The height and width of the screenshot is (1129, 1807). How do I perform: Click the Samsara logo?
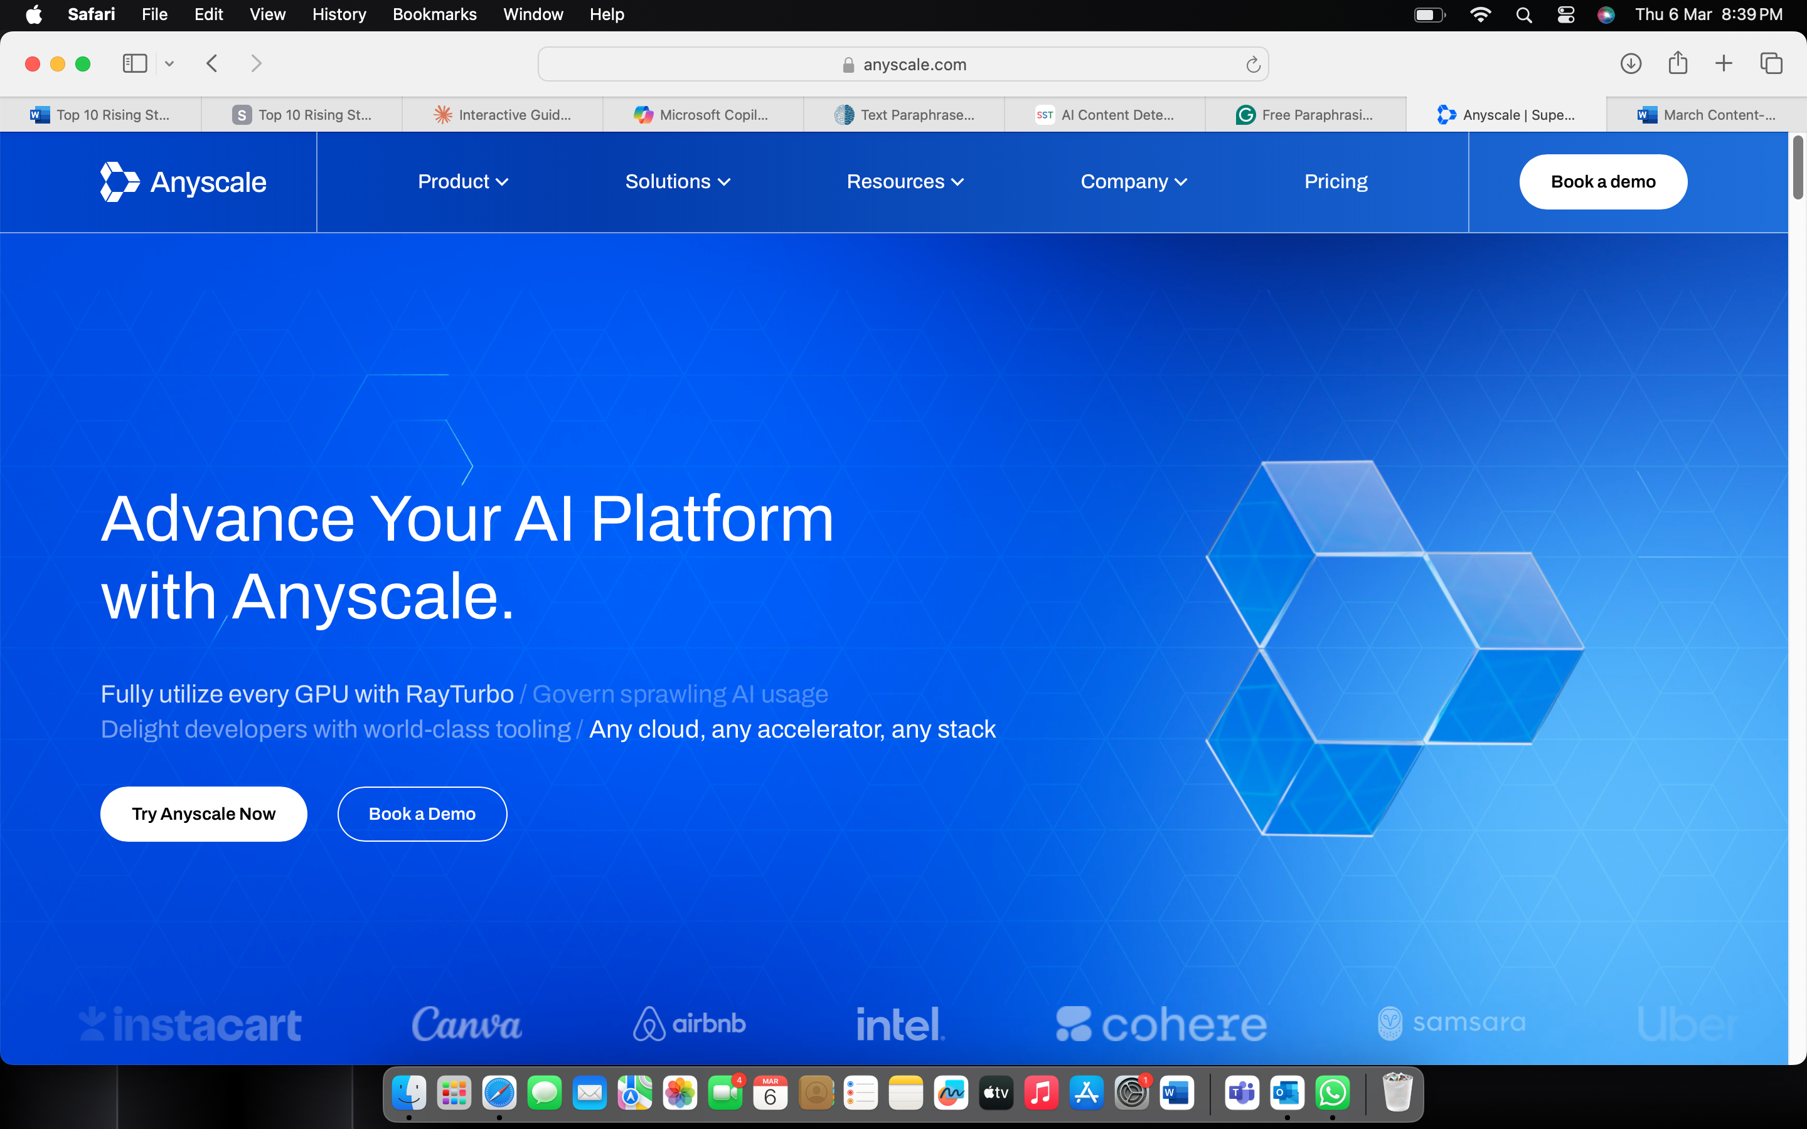pyautogui.click(x=1452, y=1023)
